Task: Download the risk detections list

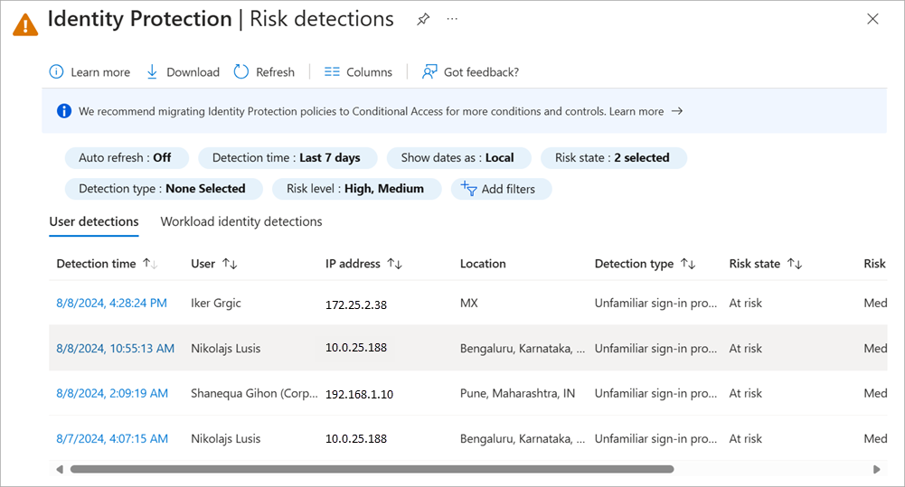Action: tap(183, 72)
